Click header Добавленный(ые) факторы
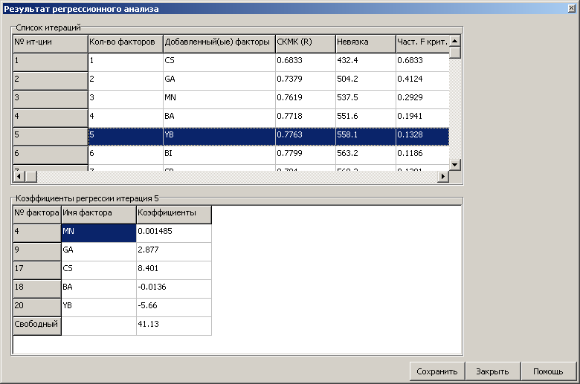Image resolution: width=580 pixels, height=384 pixels. pos(219,44)
